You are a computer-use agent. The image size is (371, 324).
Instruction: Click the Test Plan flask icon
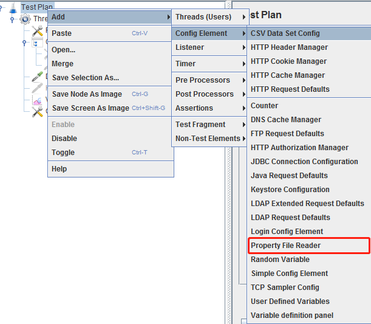coord(13,8)
